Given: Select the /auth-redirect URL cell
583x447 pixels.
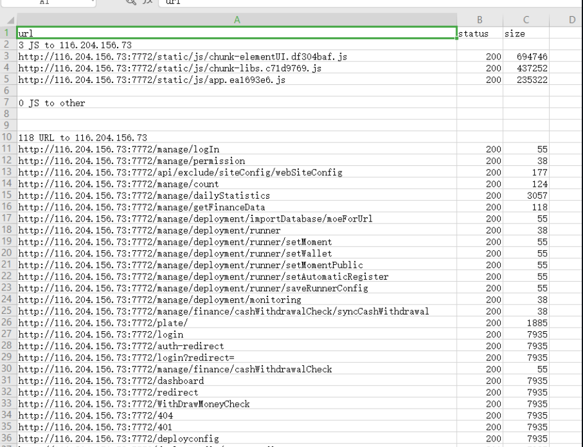Looking at the screenshot, I should (x=237, y=346).
